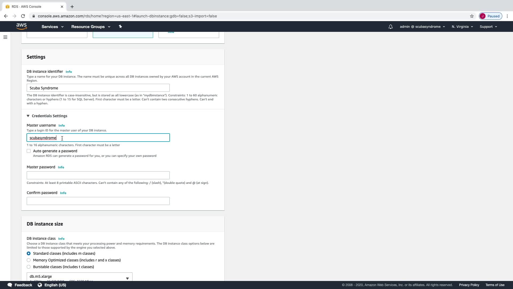The height and width of the screenshot is (289, 513).
Task: Click the AWS logo home icon
Action: [x=21, y=26]
